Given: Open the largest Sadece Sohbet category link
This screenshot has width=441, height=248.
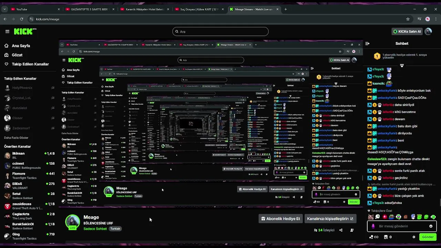Looking at the screenshot, I should pos(95,229).
